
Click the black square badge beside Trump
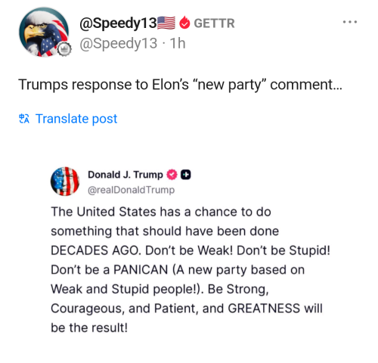(x=186, y=175)
